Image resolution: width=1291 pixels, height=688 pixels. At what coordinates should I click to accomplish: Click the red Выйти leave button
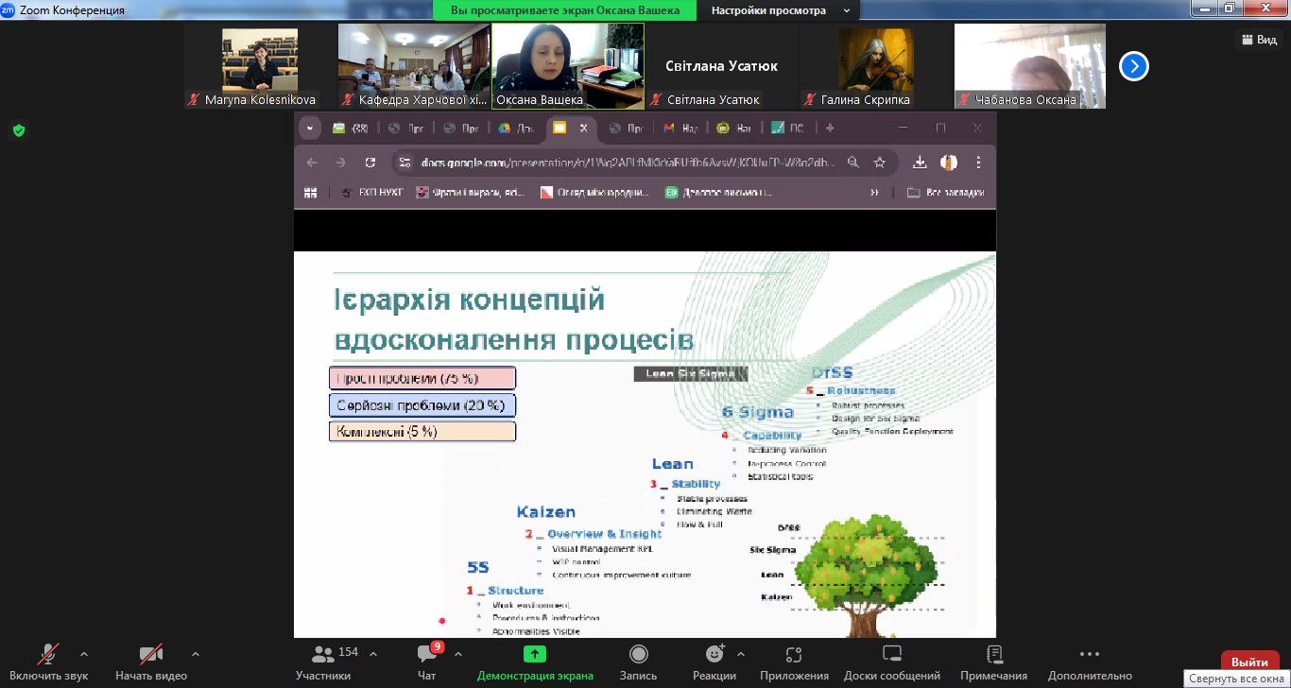click(1249, 662)
